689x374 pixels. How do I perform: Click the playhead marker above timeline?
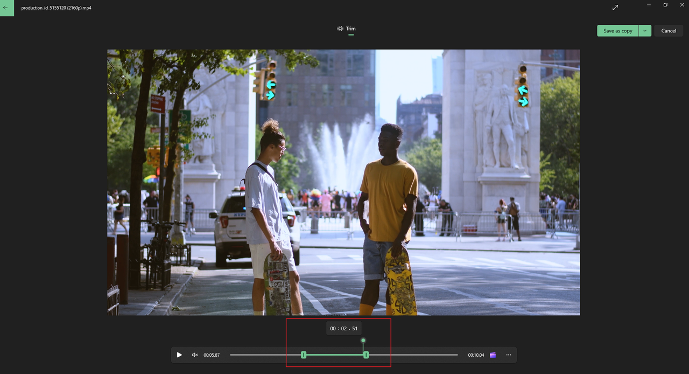tap(363, 341)
